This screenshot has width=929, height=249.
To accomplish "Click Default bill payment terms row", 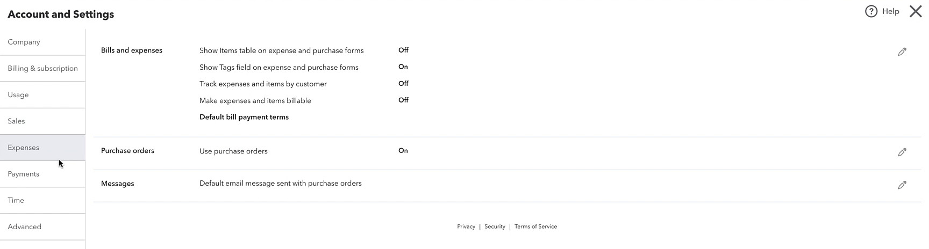I will click(244, 117).
